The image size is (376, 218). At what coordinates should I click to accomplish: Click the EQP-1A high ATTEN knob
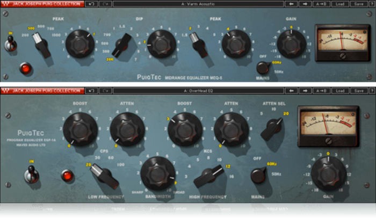coord(231,129)
